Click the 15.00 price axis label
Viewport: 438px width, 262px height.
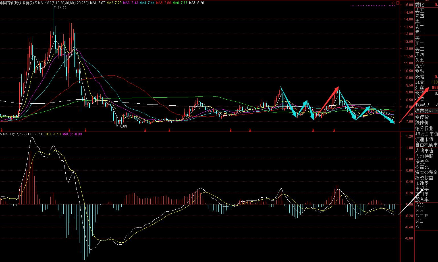point(409,5)
